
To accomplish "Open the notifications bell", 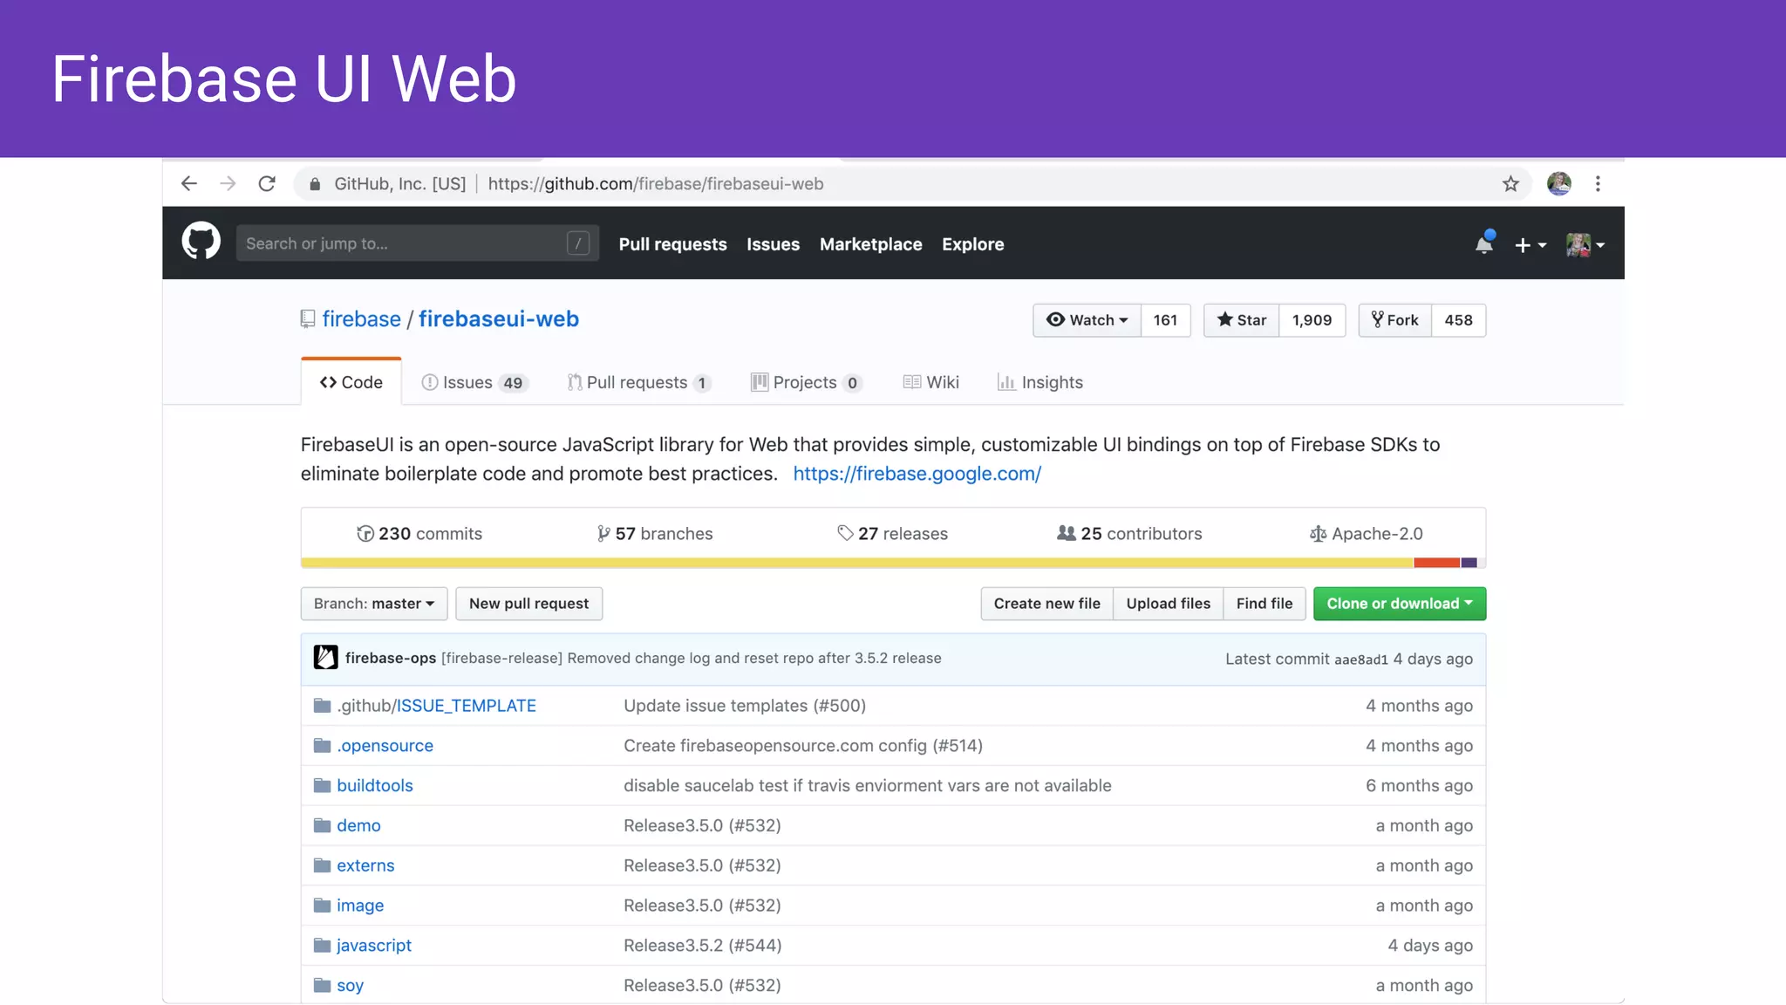I will [x=1484, y=243].
